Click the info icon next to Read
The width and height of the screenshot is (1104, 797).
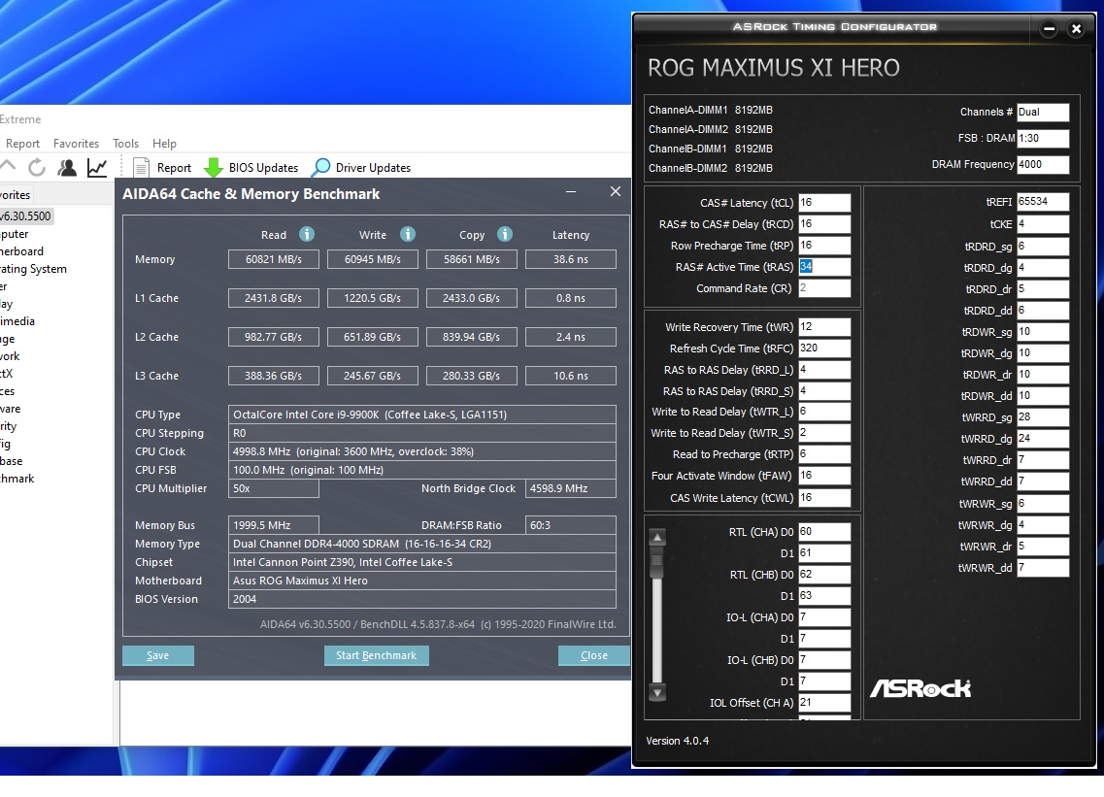coord(307,234)
